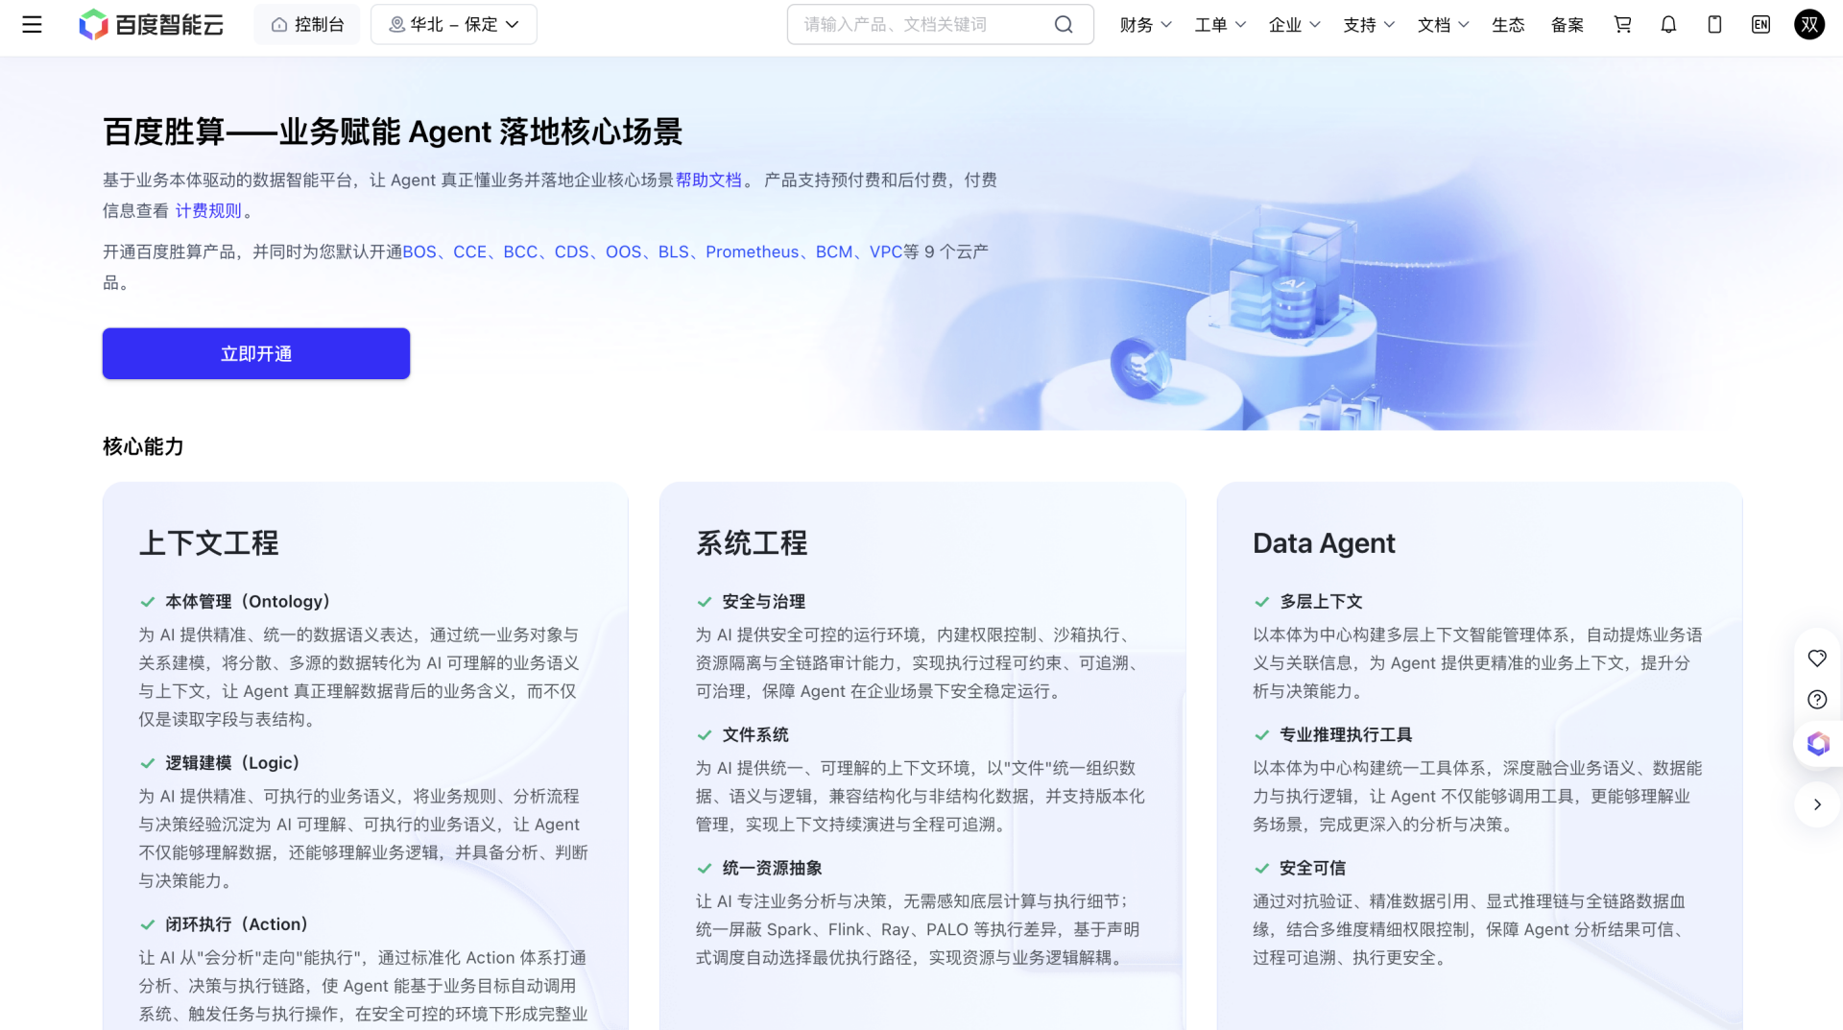1843x1030 pixels.
Task: Switch language with EN icon
Action: pos(1760,25)
